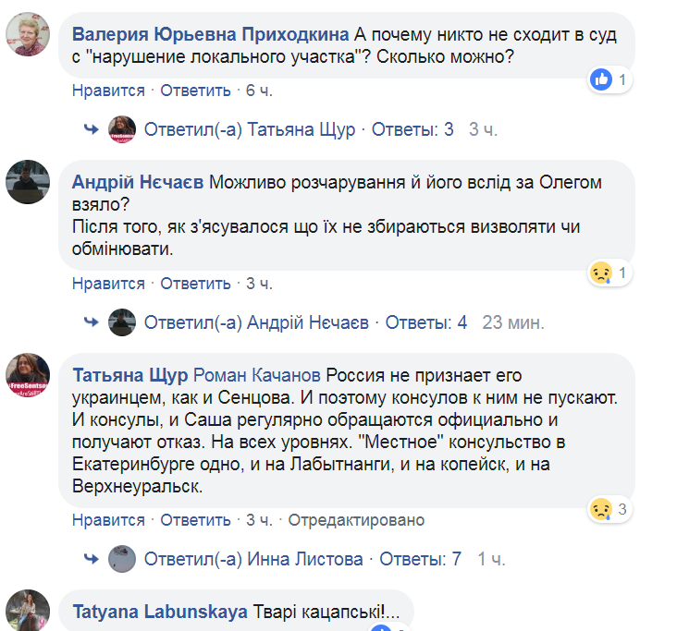Open the Роман Качанов mention link

pos(257,376)
